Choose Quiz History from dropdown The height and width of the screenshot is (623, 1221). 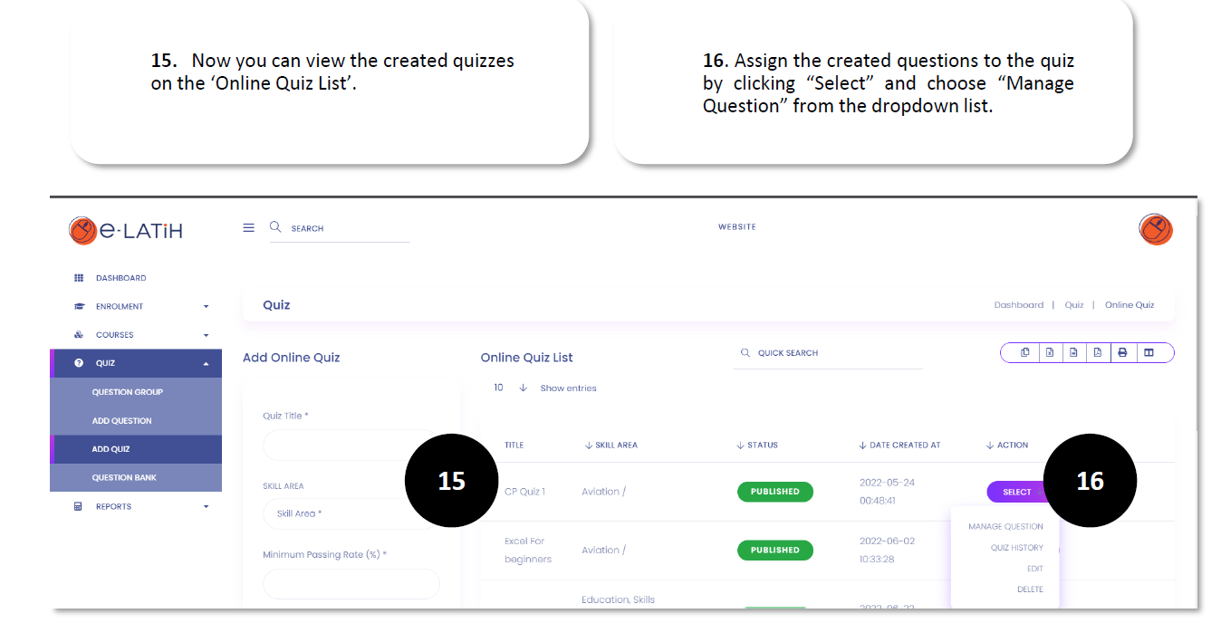pos(1017,547)
